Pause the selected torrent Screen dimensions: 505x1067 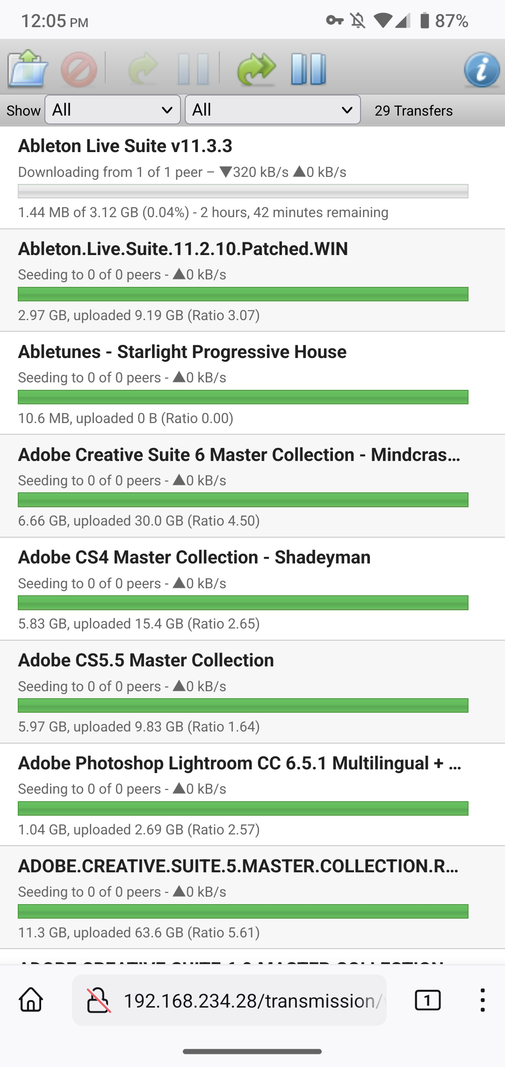(193, 69)
